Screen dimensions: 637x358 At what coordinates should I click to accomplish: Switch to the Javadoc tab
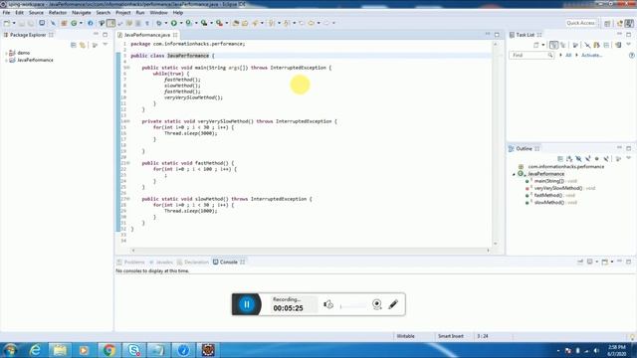tap(161, 263)
